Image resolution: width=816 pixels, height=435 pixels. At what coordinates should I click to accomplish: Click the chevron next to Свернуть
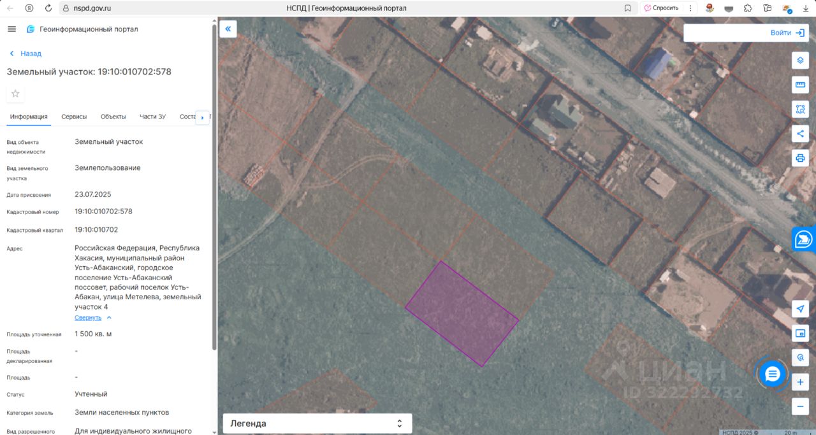[109, 317]
